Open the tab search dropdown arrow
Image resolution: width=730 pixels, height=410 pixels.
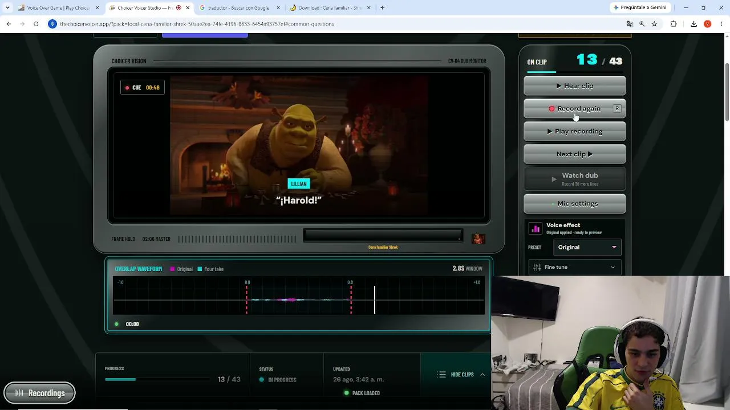tap(7, 8)
